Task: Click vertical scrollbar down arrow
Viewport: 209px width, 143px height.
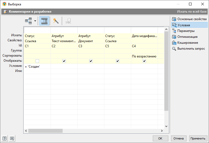Action: (166, 126)
